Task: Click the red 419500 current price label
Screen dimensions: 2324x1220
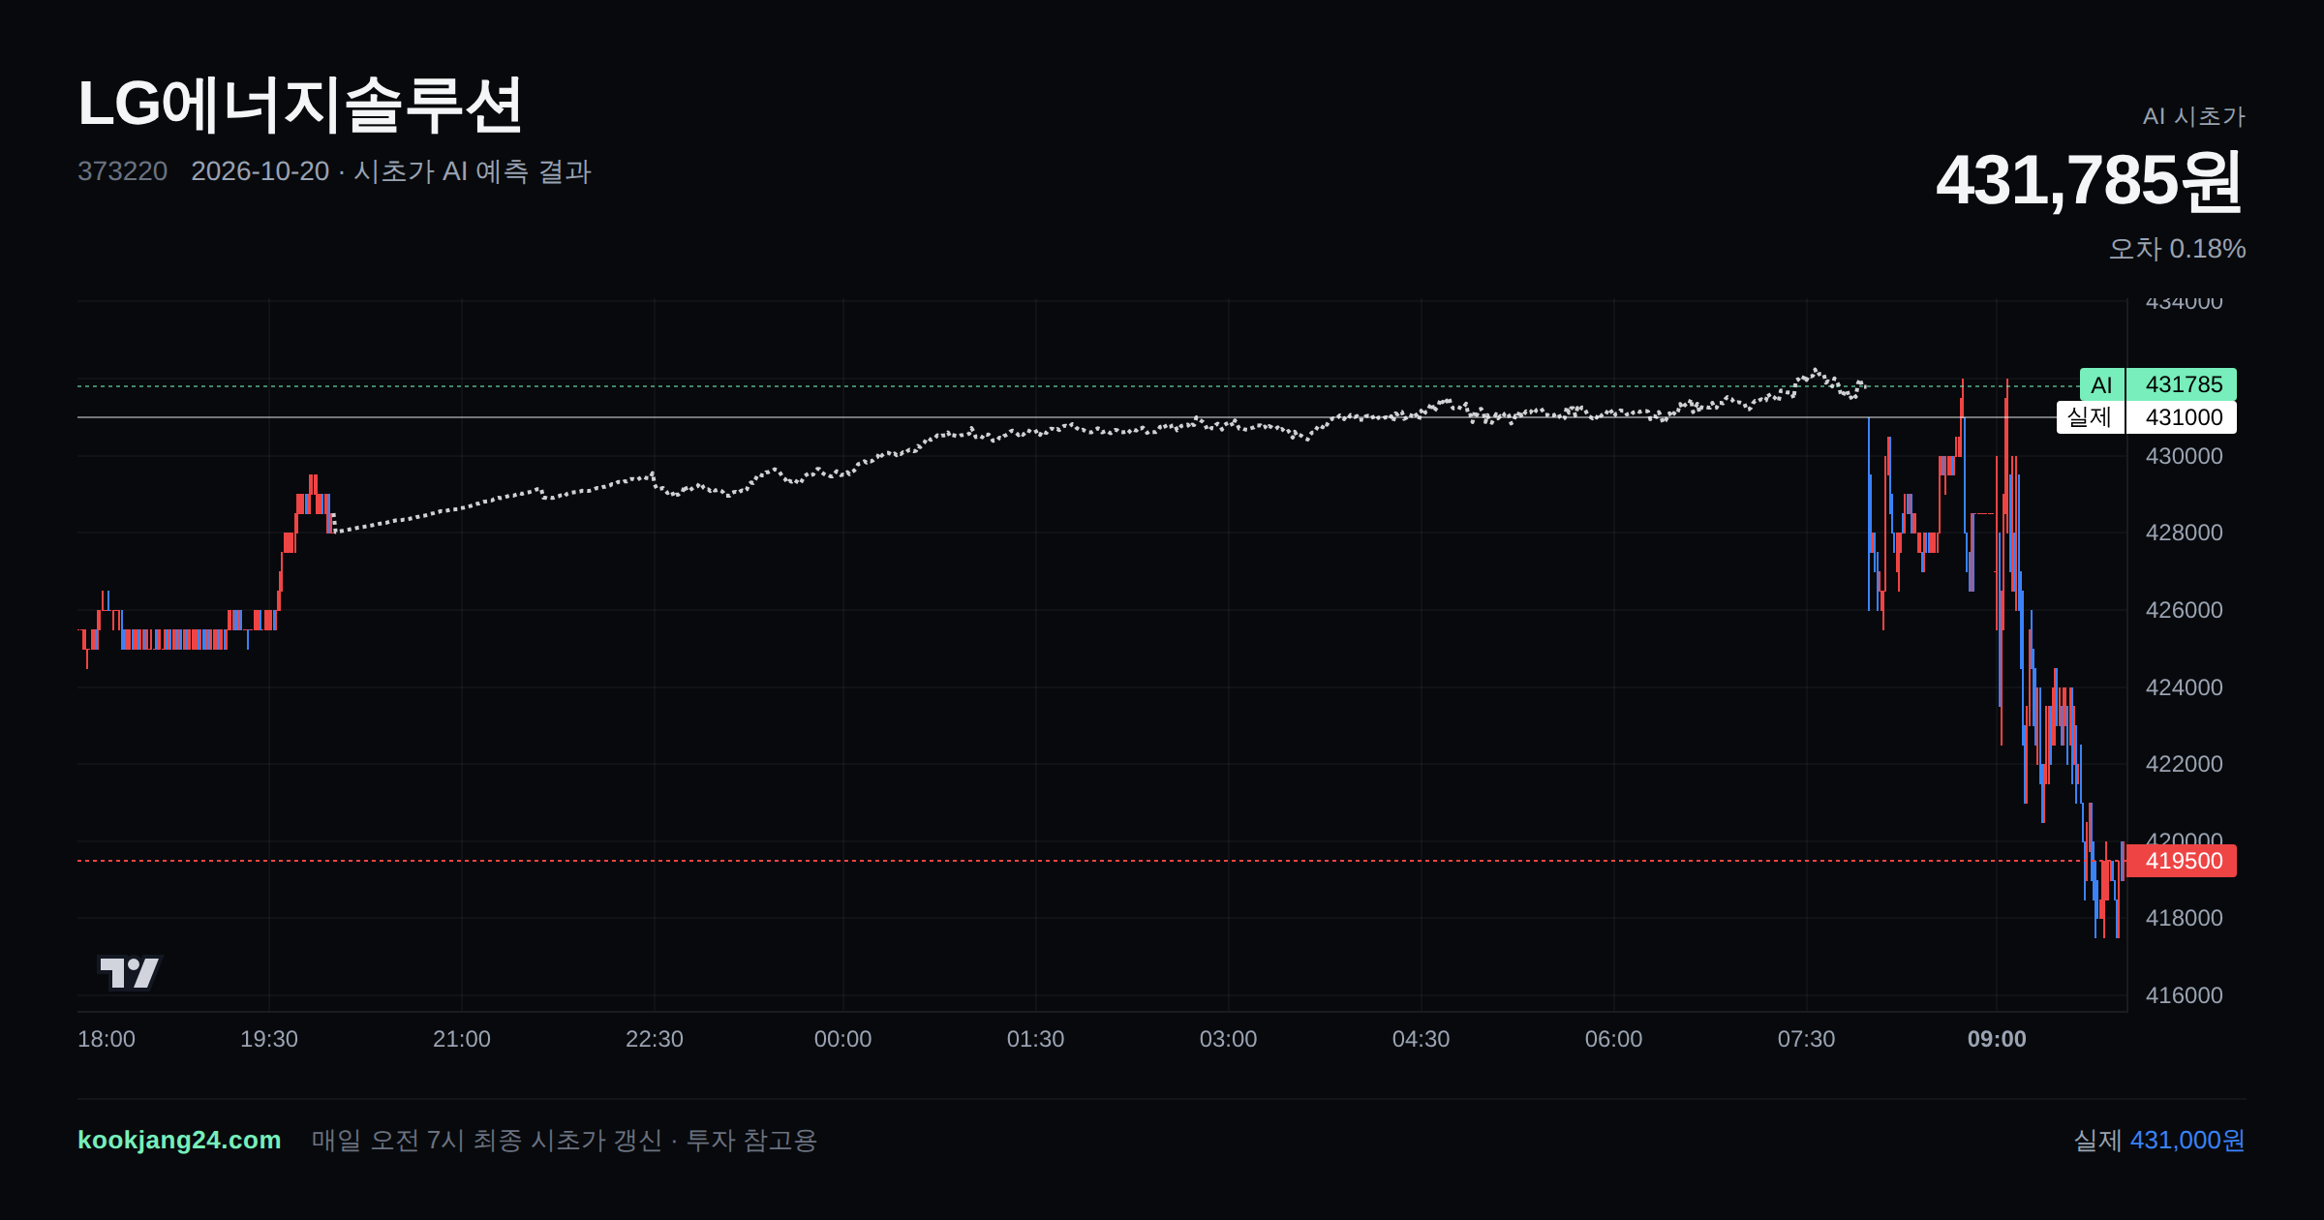Action: click(2181, 861)
